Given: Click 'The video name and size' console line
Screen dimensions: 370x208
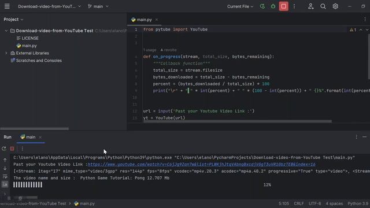Looking at the screenshot, I should [91, 178].
